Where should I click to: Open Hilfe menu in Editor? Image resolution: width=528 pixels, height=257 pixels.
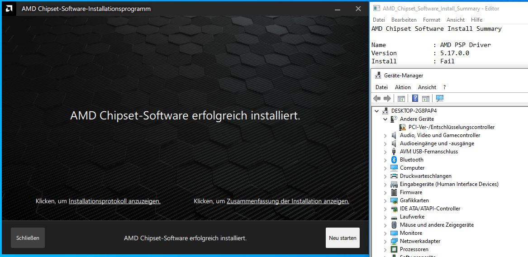pyautogui.click(x=476, y=20)
